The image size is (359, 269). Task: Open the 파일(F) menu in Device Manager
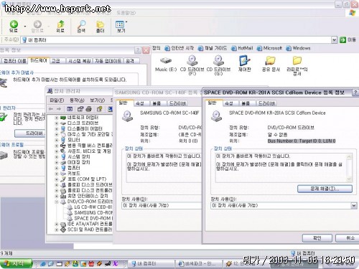pyautogui.click(x=57, y=100)
